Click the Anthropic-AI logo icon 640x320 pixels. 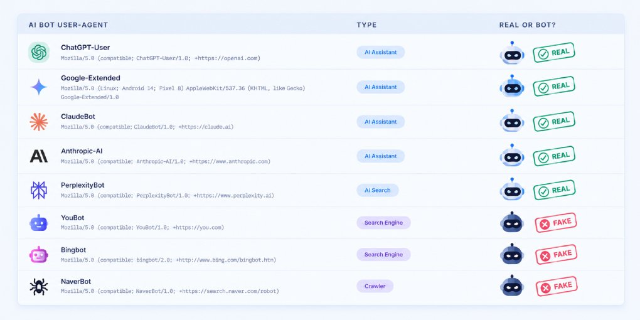pos(39,156)
